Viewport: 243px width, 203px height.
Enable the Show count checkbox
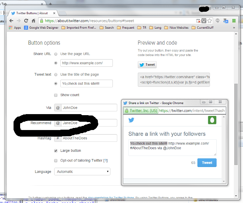56,95
